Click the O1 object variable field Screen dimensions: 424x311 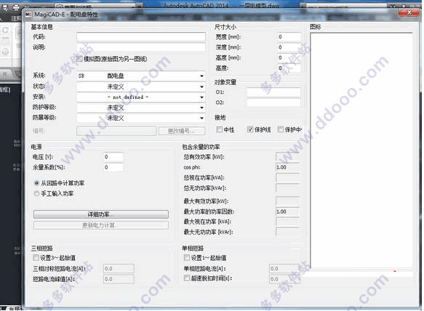click(273, 92)
